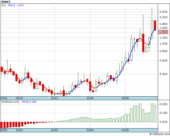Click the last green MACD histogram bar
The height and width of the screenshot is (136, 170).
pos(155,114)
